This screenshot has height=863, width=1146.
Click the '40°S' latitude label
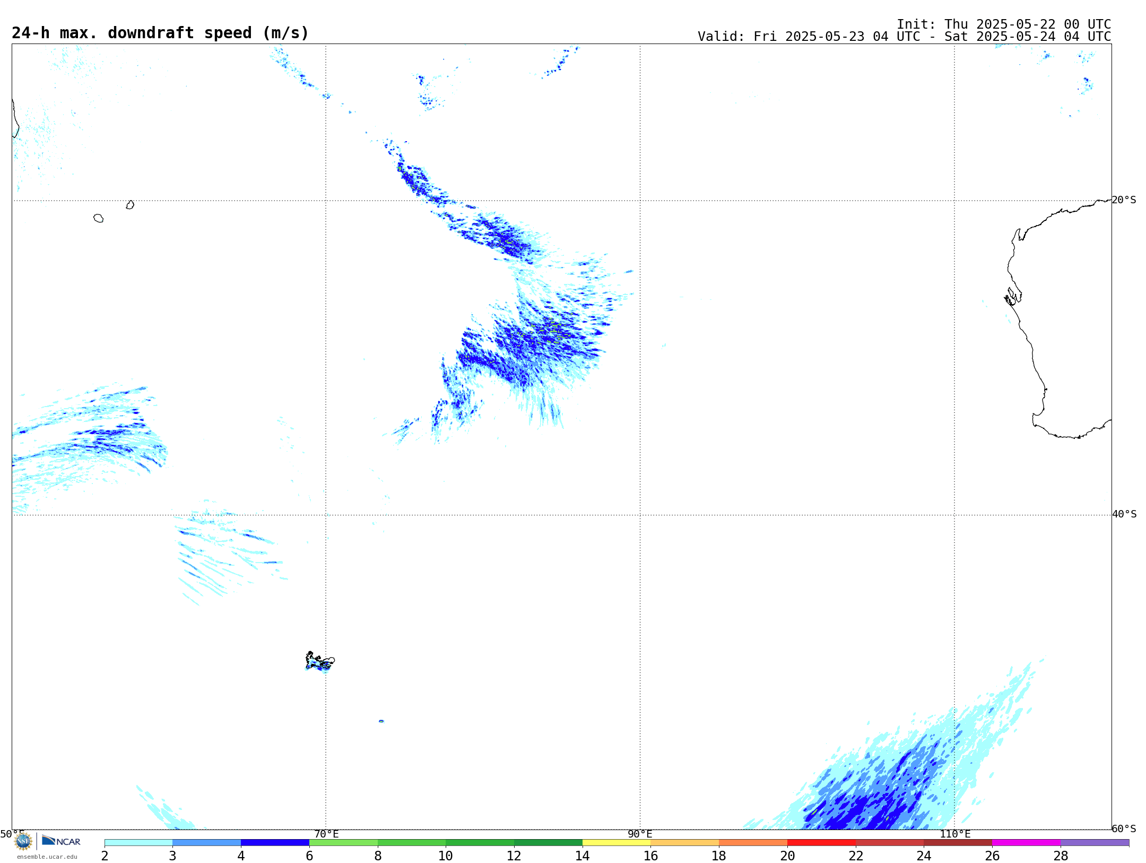[1124, 514]
